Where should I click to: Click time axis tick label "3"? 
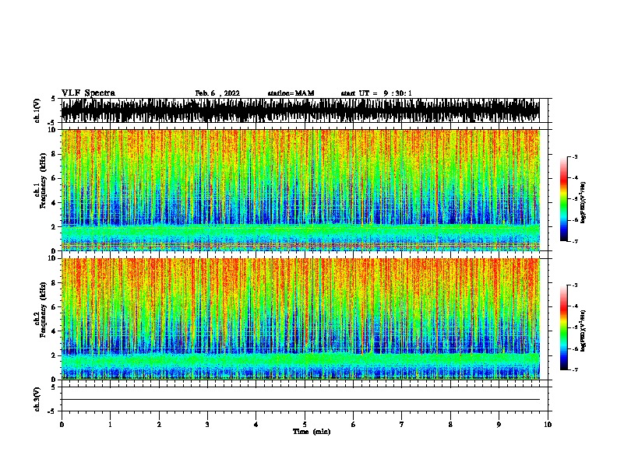pos(207,425)
